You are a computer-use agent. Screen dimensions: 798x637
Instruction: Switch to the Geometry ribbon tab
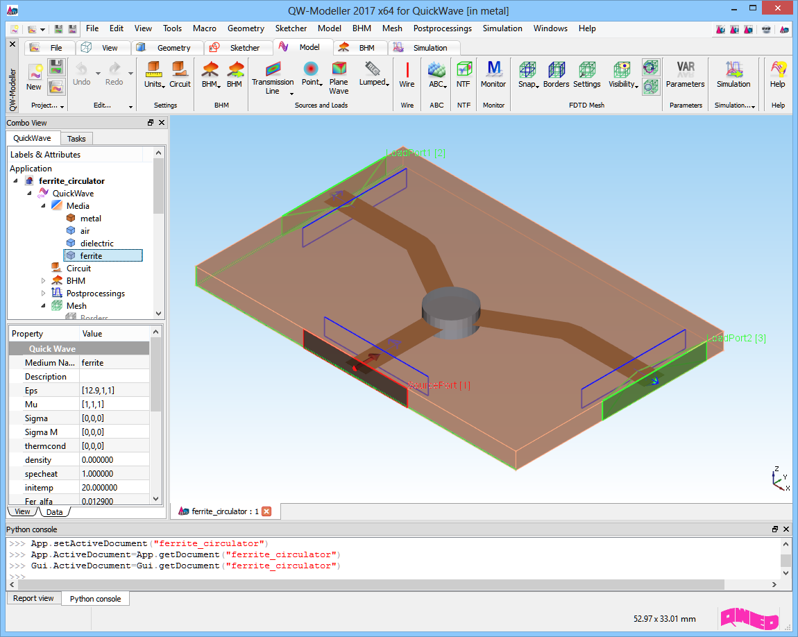[x=167, y=48]
